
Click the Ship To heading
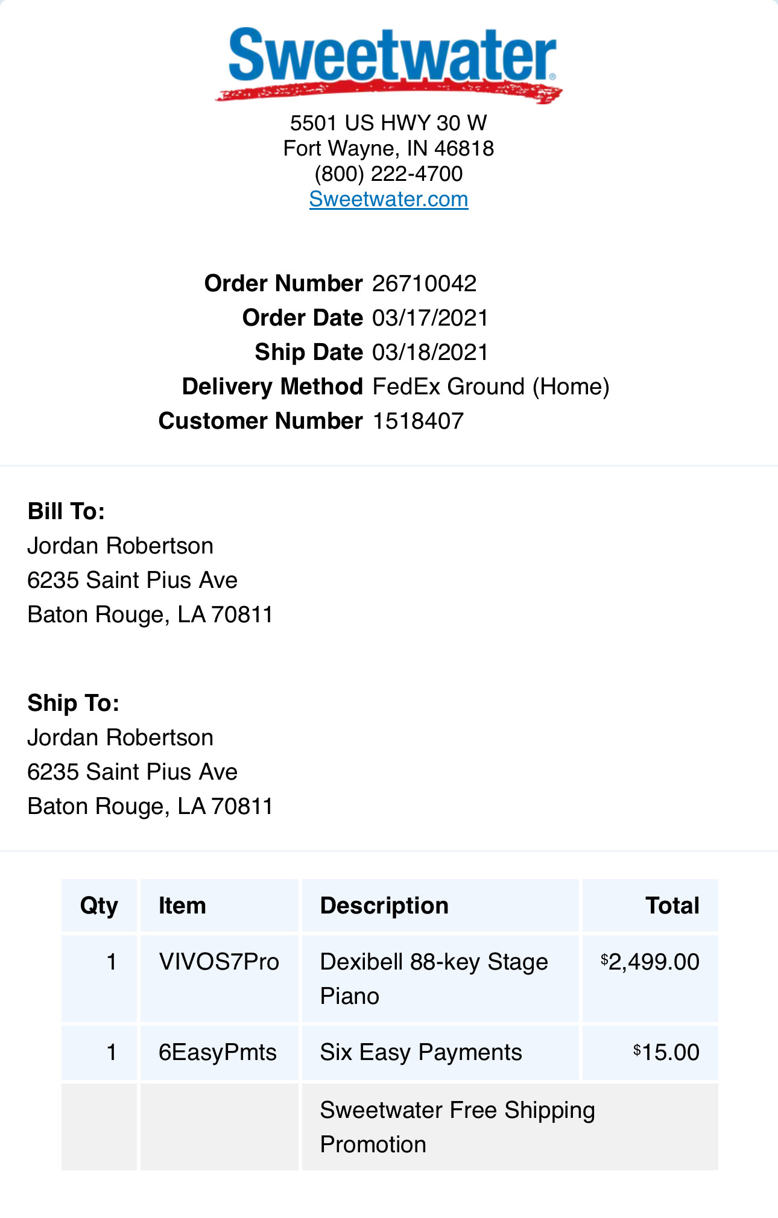(x=74, y=703)
